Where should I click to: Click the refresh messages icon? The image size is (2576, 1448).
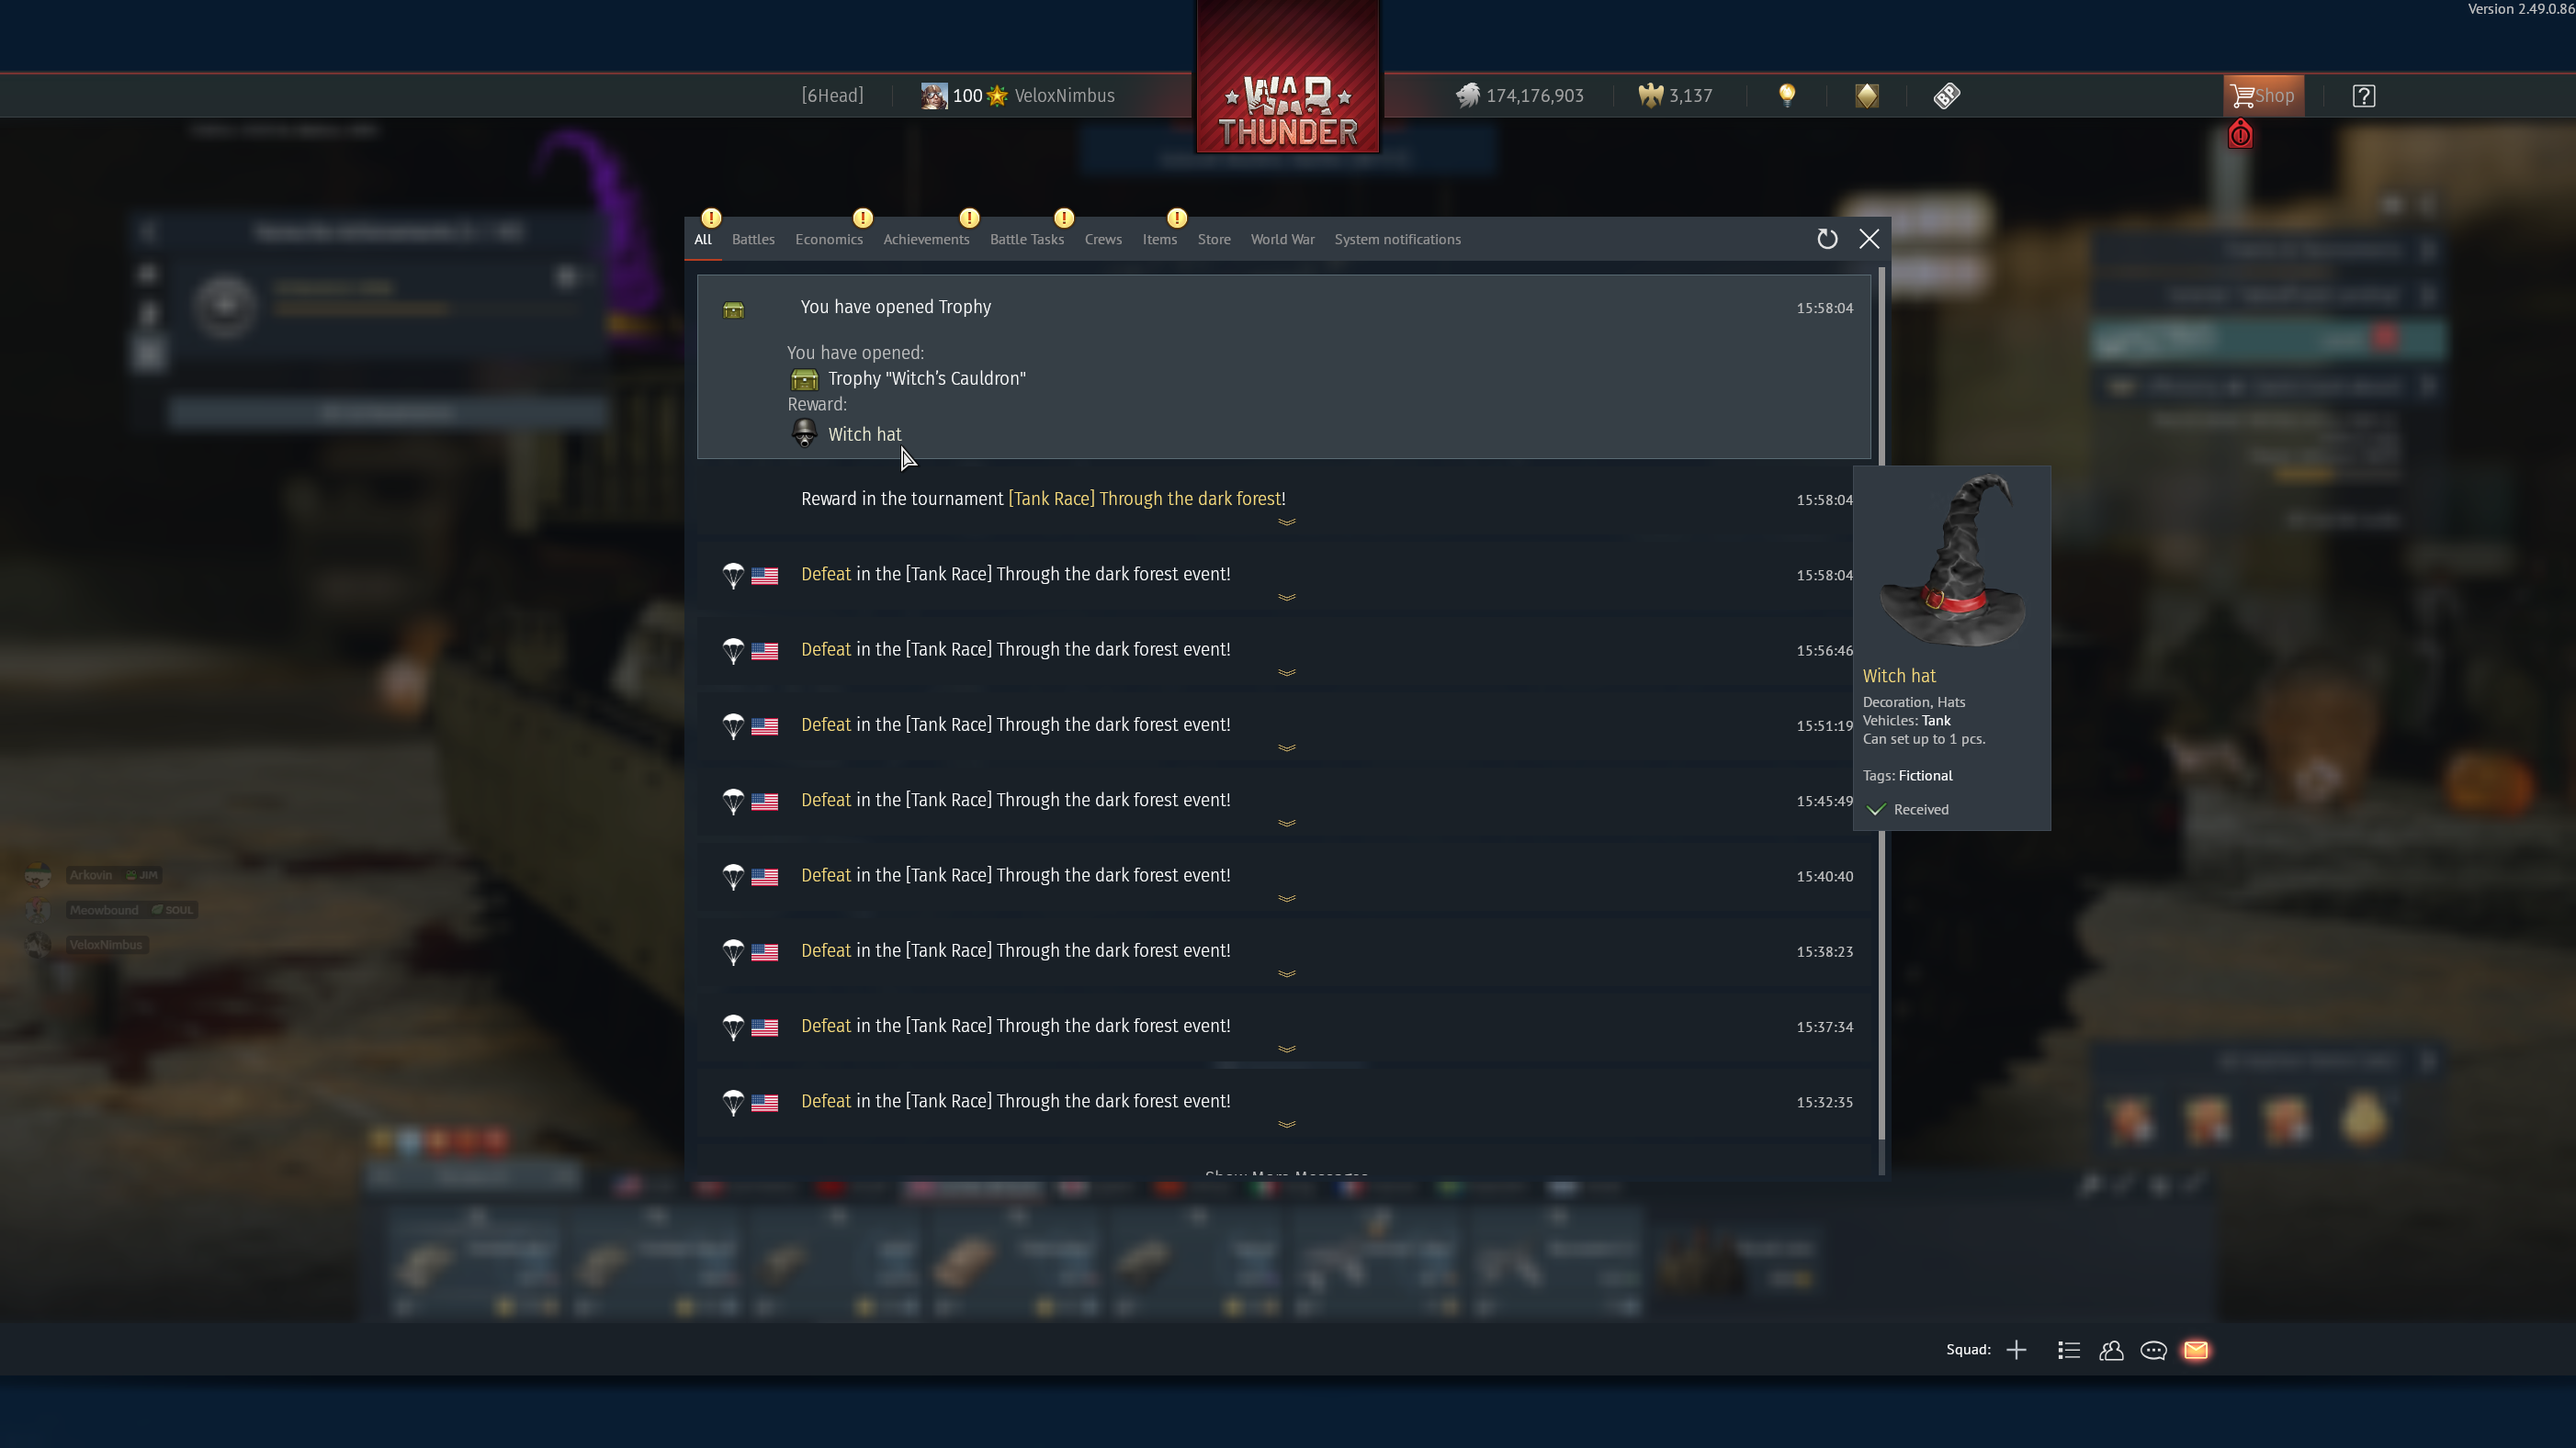(1827, 239)
